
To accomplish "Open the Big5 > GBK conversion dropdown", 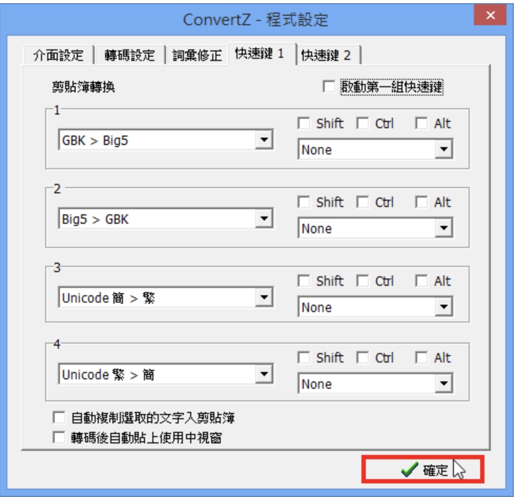I will [166, 219].
